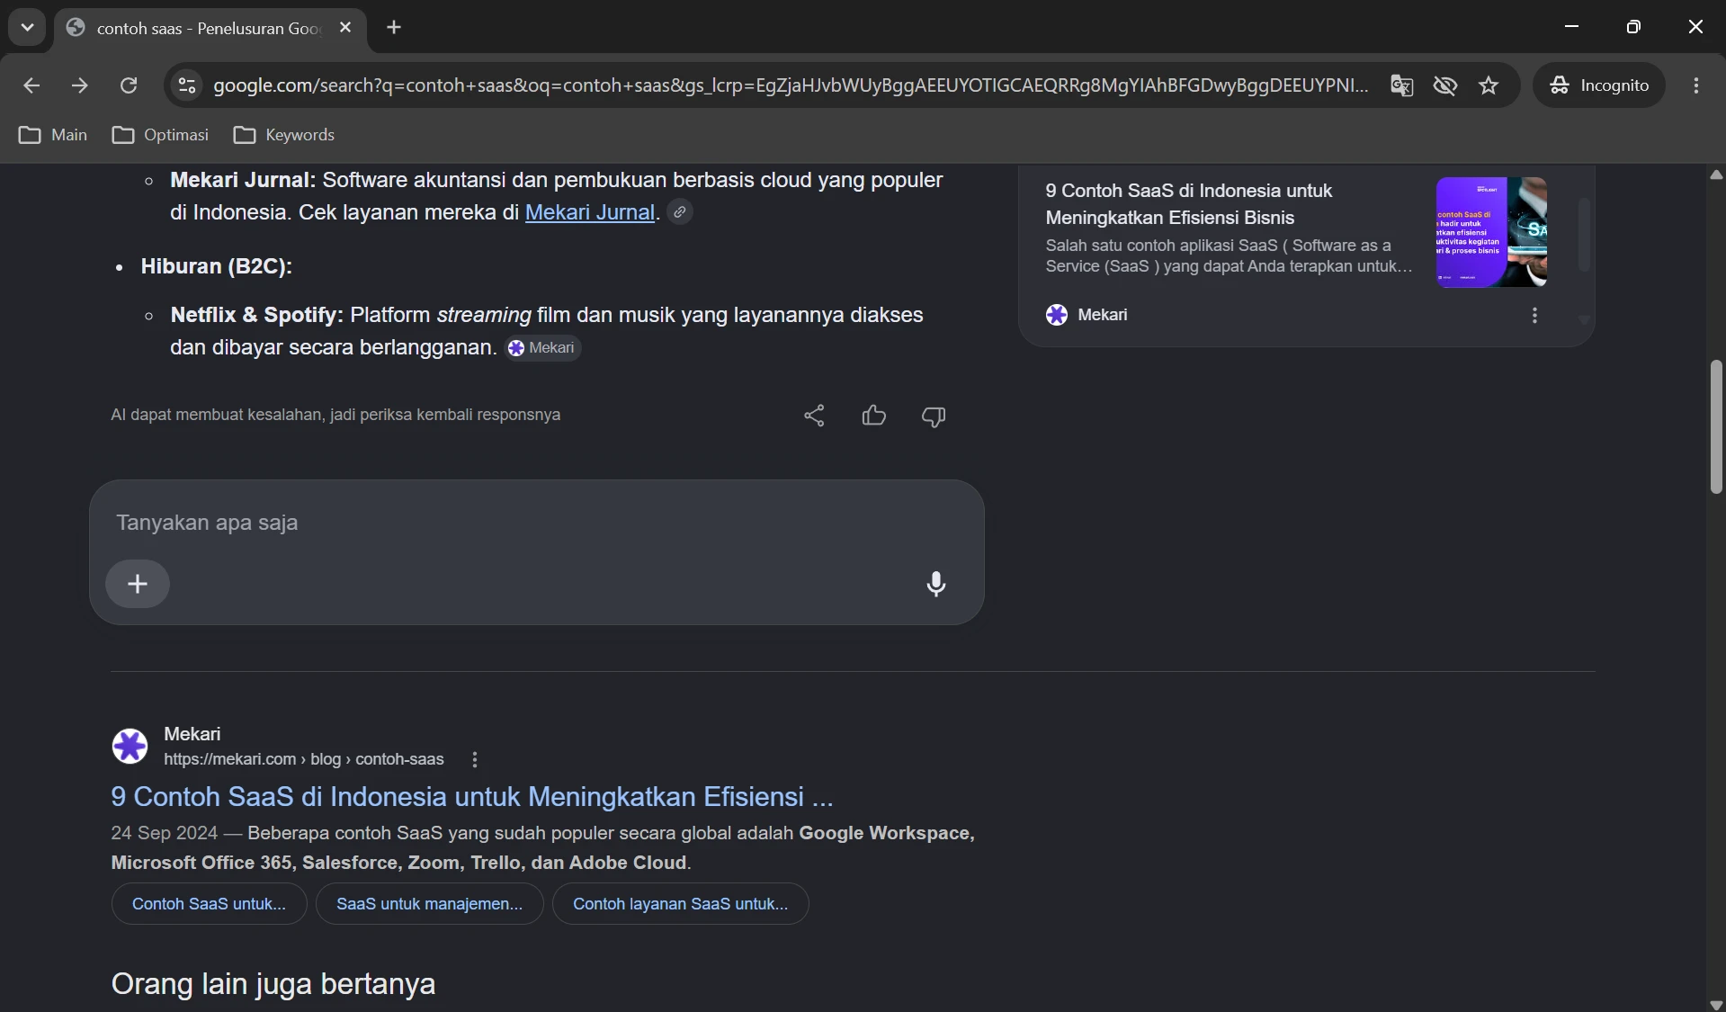Viewport: 1726px width, 1012px height.
Task: Click the 'Hiburan (B2C):' bullet heading
Action: (217, 266)
